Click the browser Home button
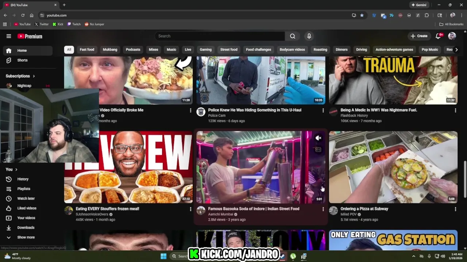 pos(31,15)
